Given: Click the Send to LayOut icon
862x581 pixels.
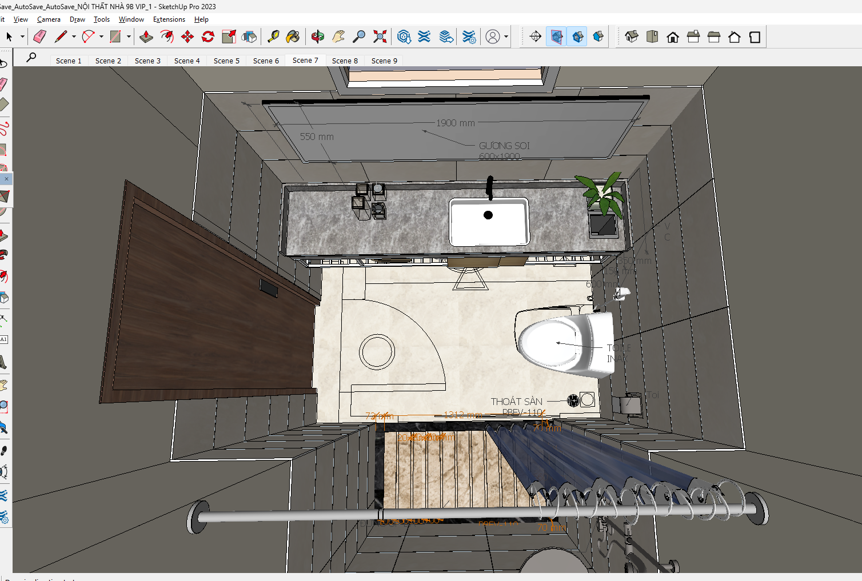Looking at the screenshot, I should click(x=446, y=37).
